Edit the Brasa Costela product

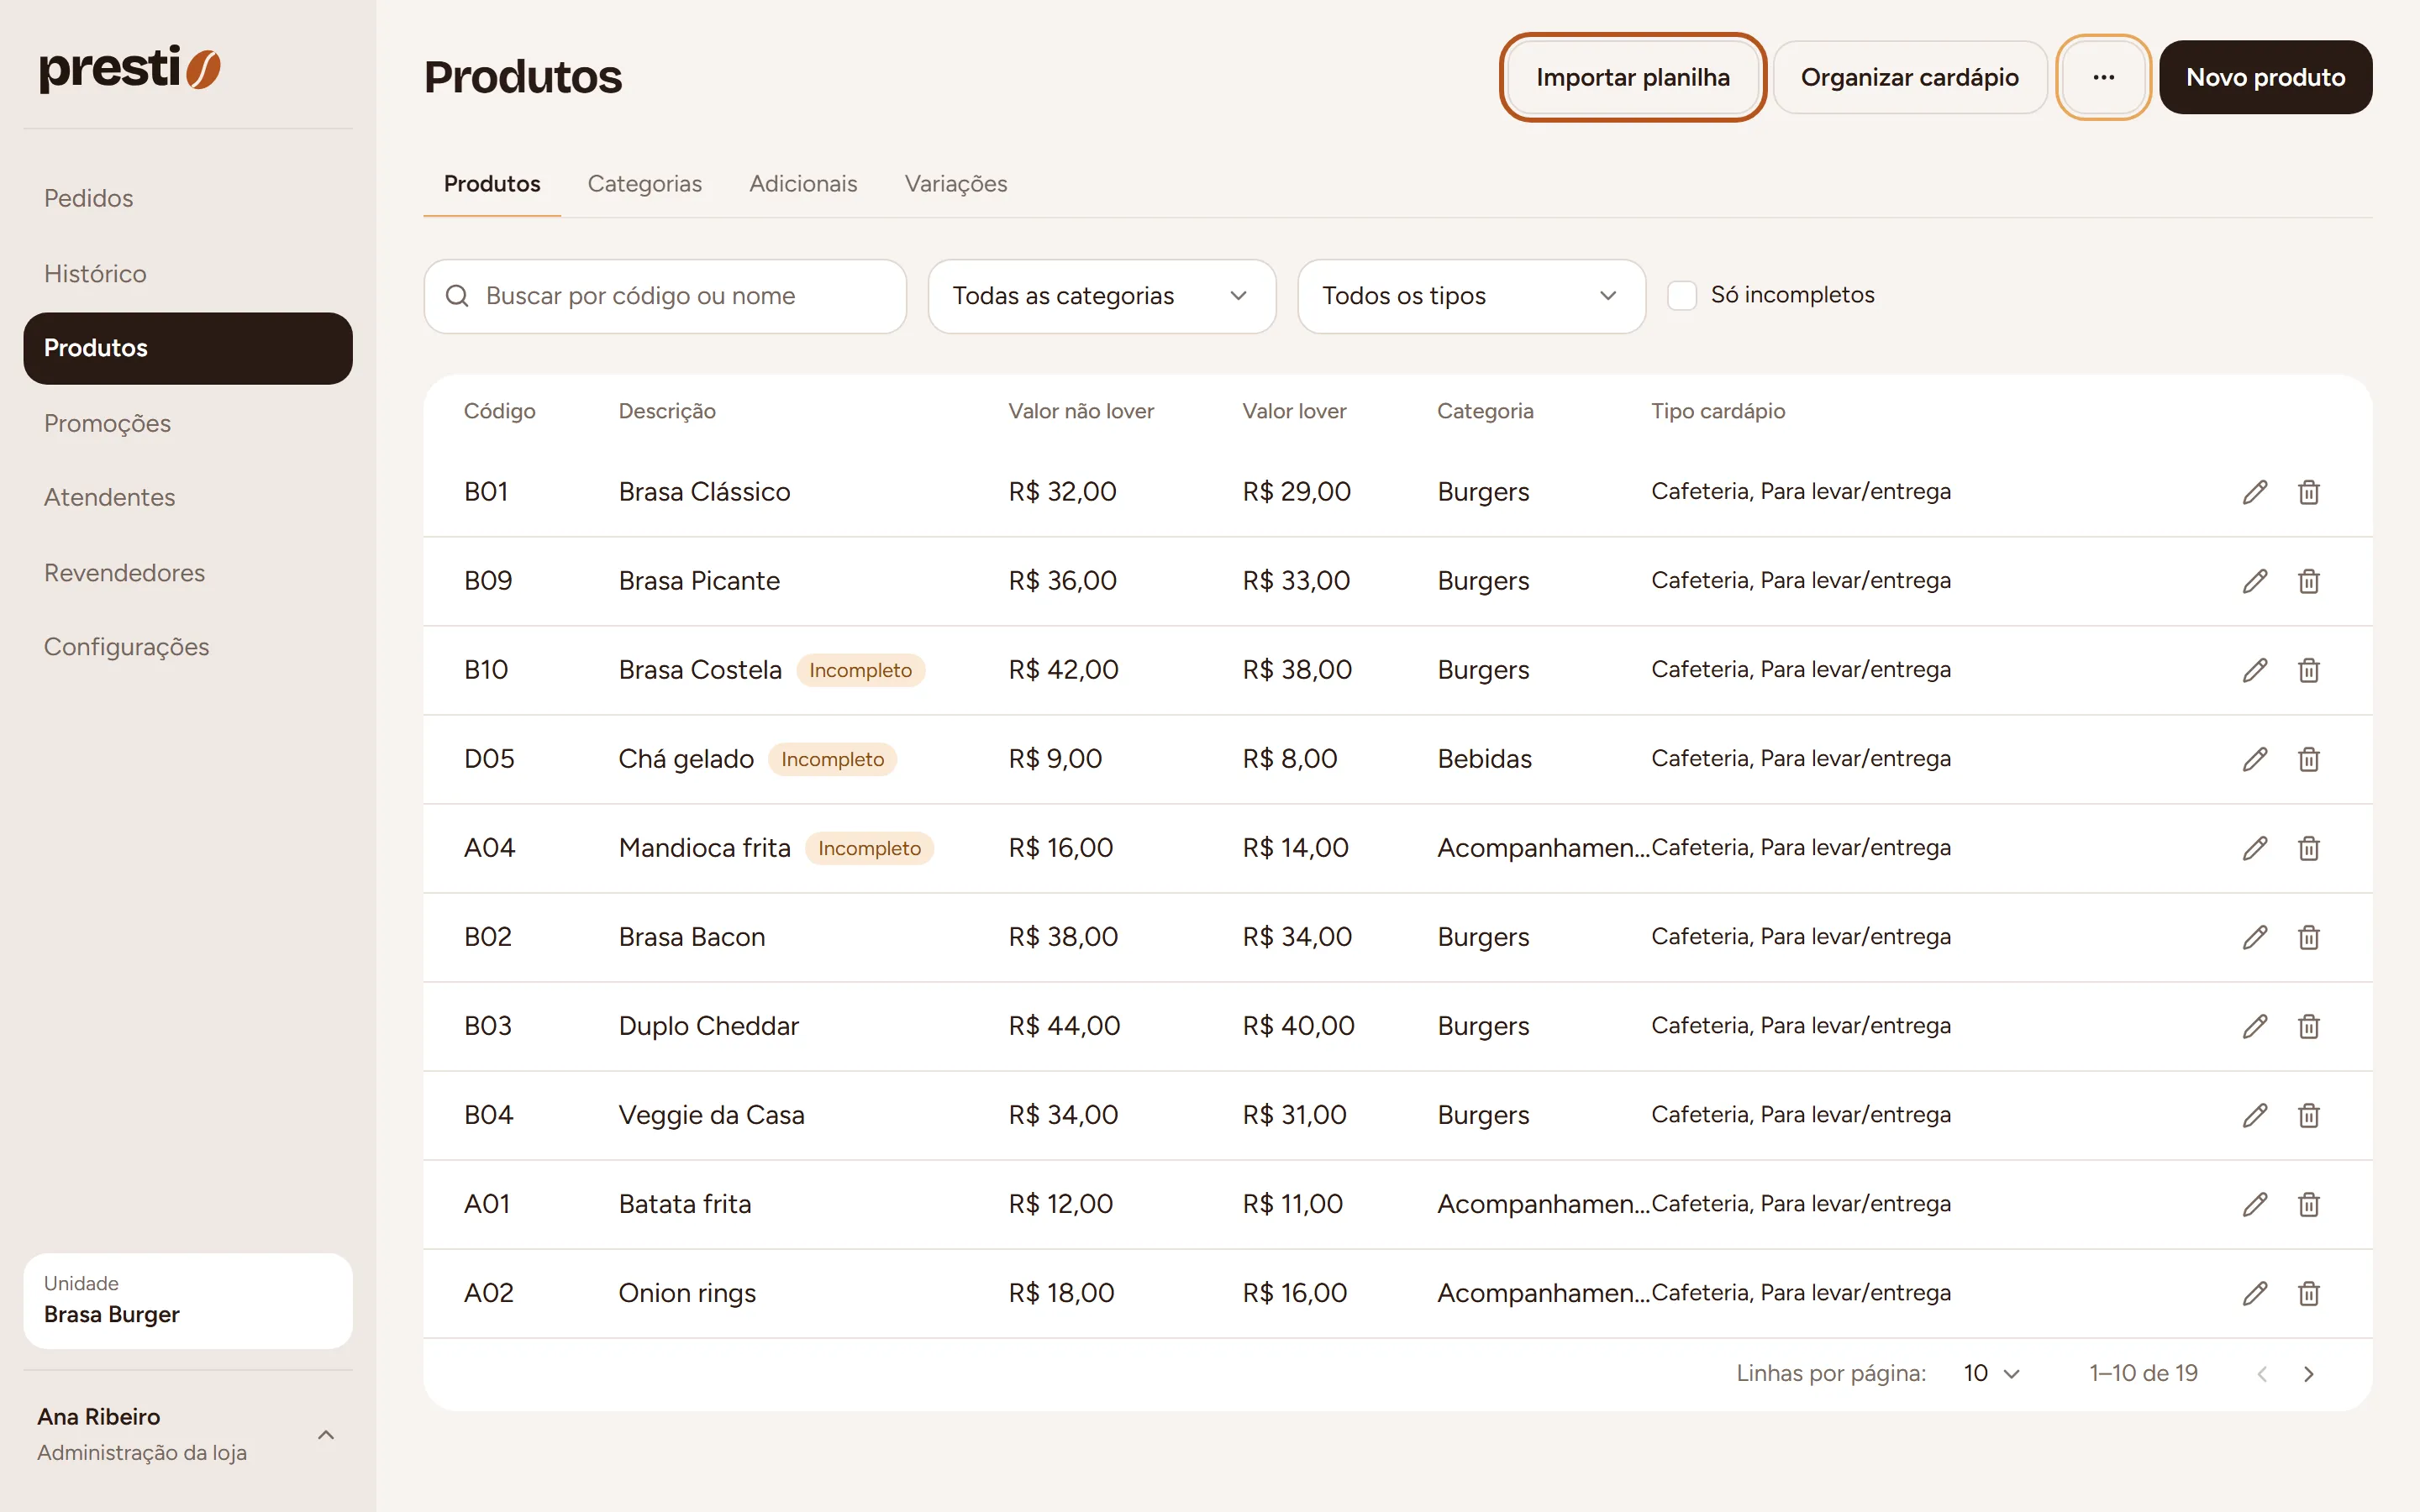coord(2254,670)
